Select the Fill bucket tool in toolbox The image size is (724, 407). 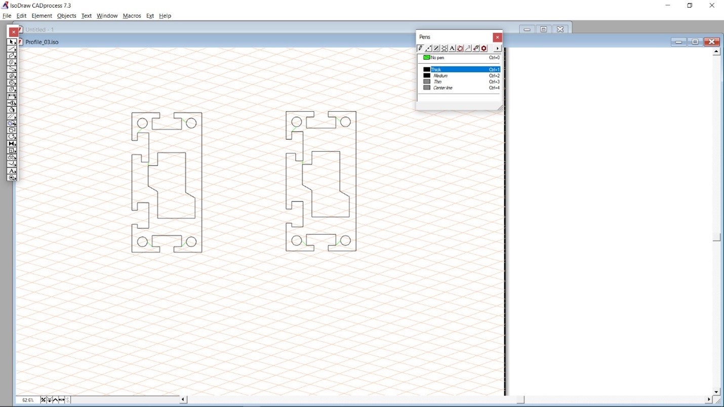pyautogui.click(x=11, y=110)
